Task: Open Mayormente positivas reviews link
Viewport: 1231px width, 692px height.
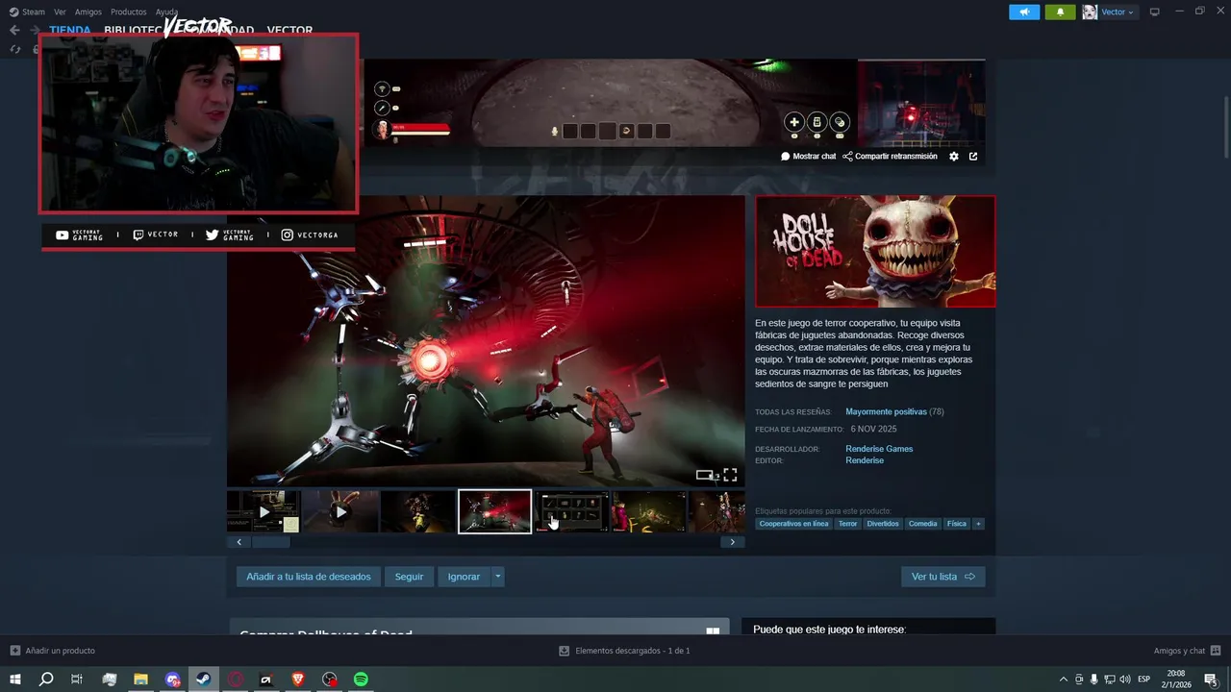Action: tap(886, 411)
